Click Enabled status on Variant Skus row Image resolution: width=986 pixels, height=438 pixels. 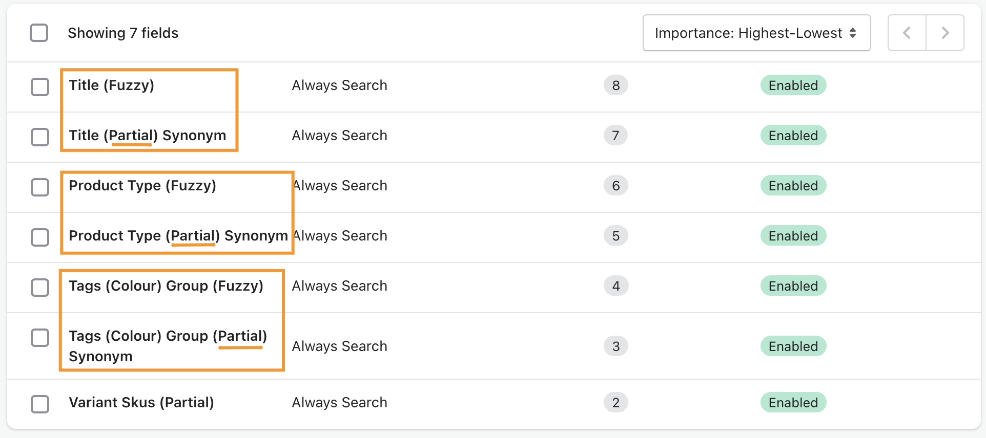pyautogui.click(x=793, y=403)
